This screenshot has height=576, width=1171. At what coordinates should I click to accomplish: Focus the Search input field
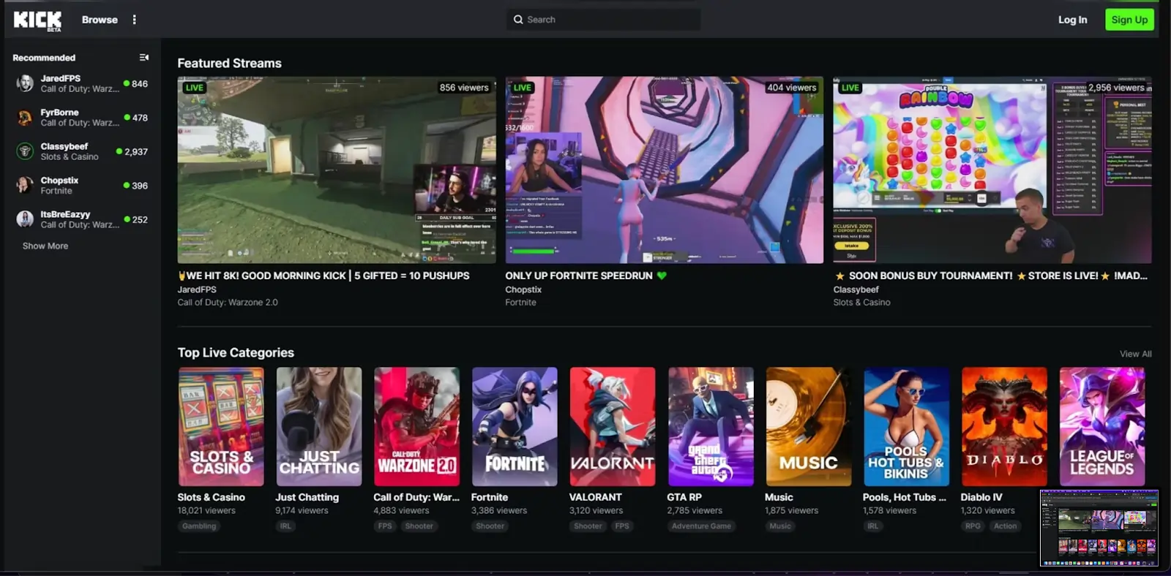pyautogui.click(x=603, y=20)
